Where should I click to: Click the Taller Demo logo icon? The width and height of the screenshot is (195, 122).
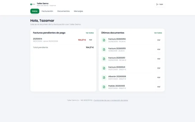point(33,4)
